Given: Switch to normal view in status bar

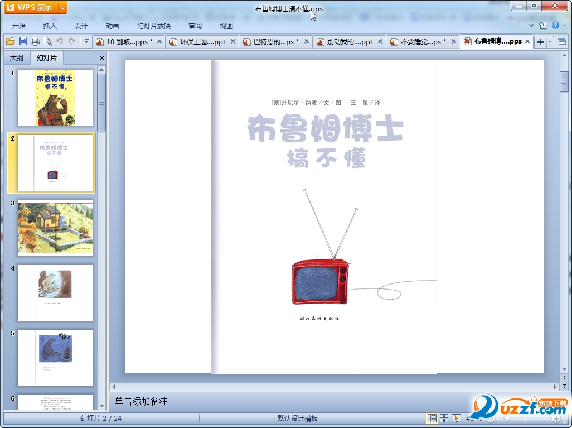Looking at the screenshot, I should (432, 418).
